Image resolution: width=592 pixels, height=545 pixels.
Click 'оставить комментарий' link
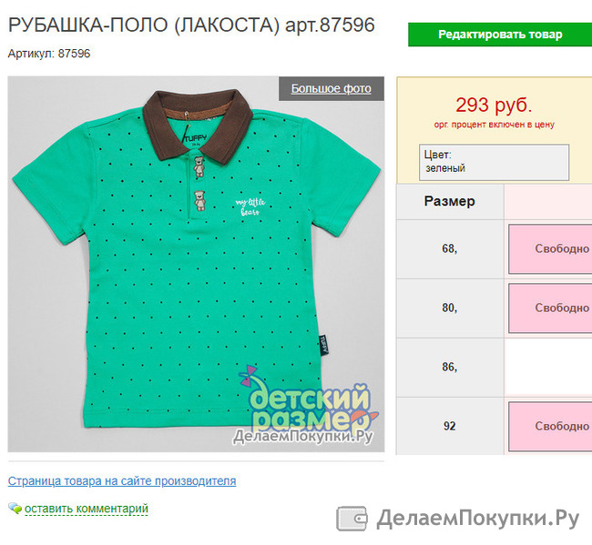tap(87, 509)
